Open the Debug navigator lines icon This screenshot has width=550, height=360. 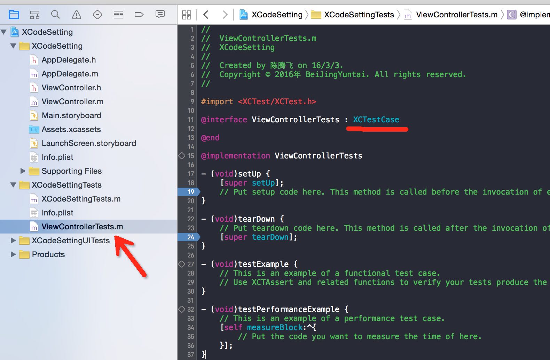coord(118,15)
